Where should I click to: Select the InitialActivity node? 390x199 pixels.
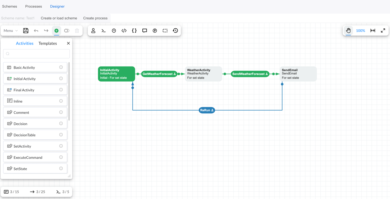(x=117, y=74)
